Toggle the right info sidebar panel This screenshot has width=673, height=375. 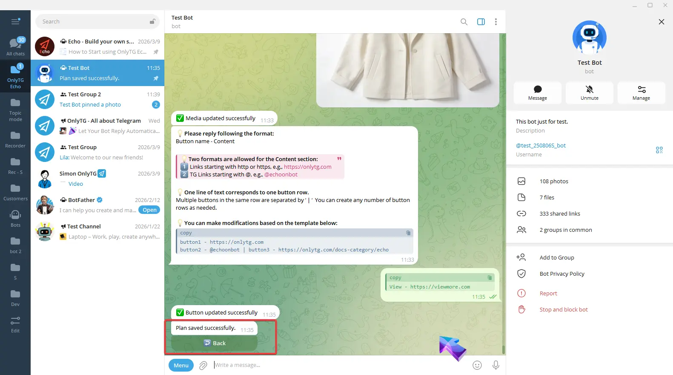click(481, 22)
